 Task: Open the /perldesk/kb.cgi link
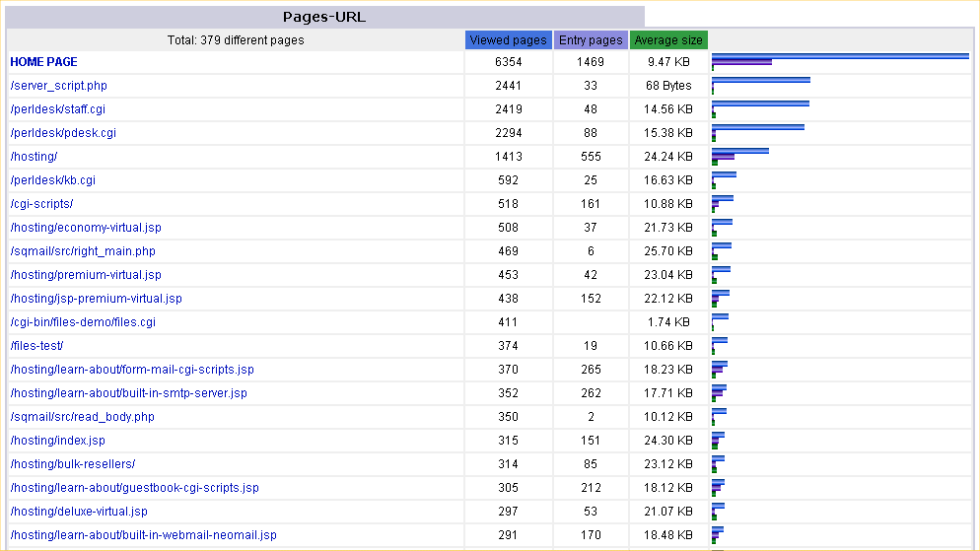click(53, 180)
